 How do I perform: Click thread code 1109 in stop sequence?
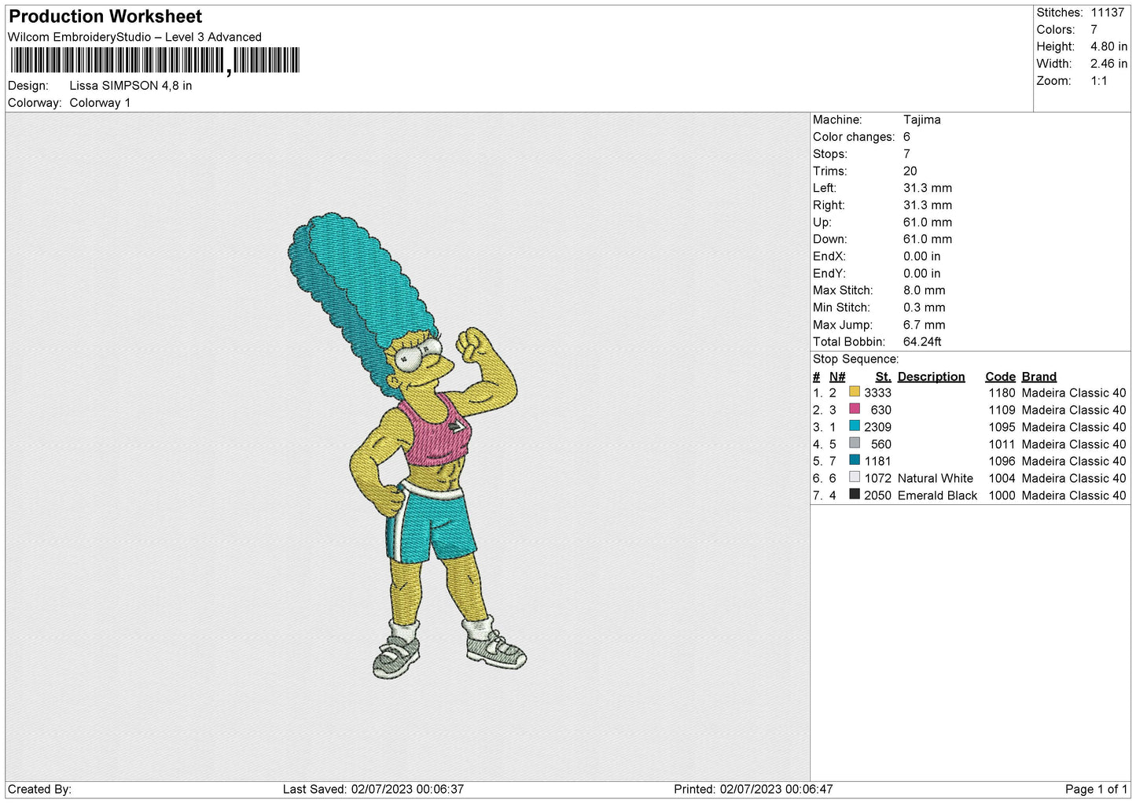coord(1002,411)
